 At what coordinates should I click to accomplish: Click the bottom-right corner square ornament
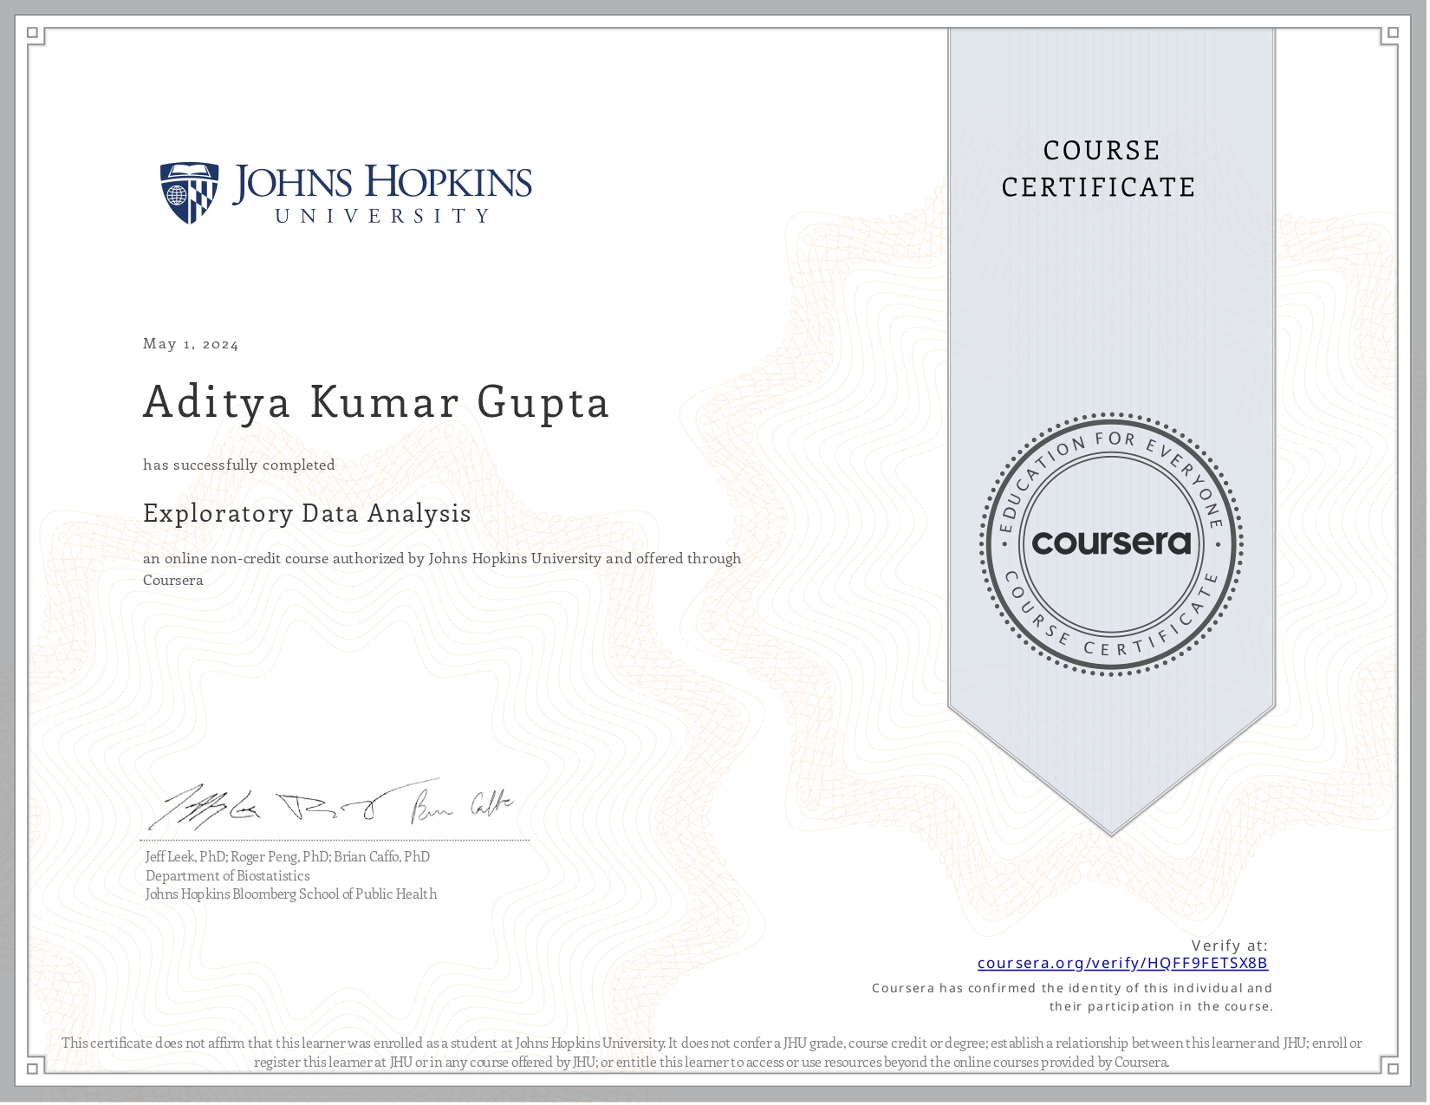tap(1392, 1068)
